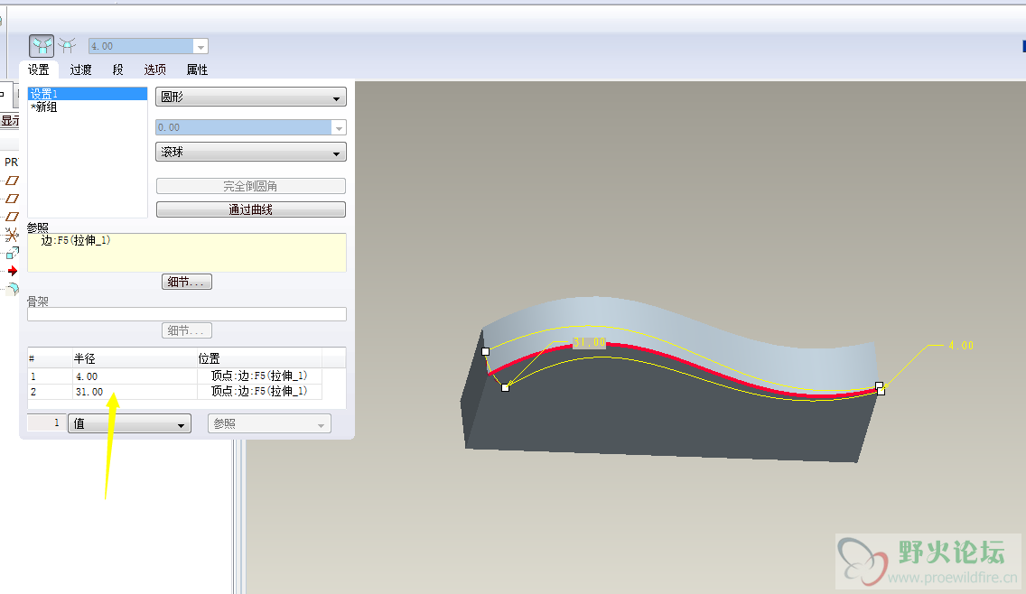Click the 31.00 dimension label in viewport
Screen dimensions: 1026x594
[x=590, y=342]
